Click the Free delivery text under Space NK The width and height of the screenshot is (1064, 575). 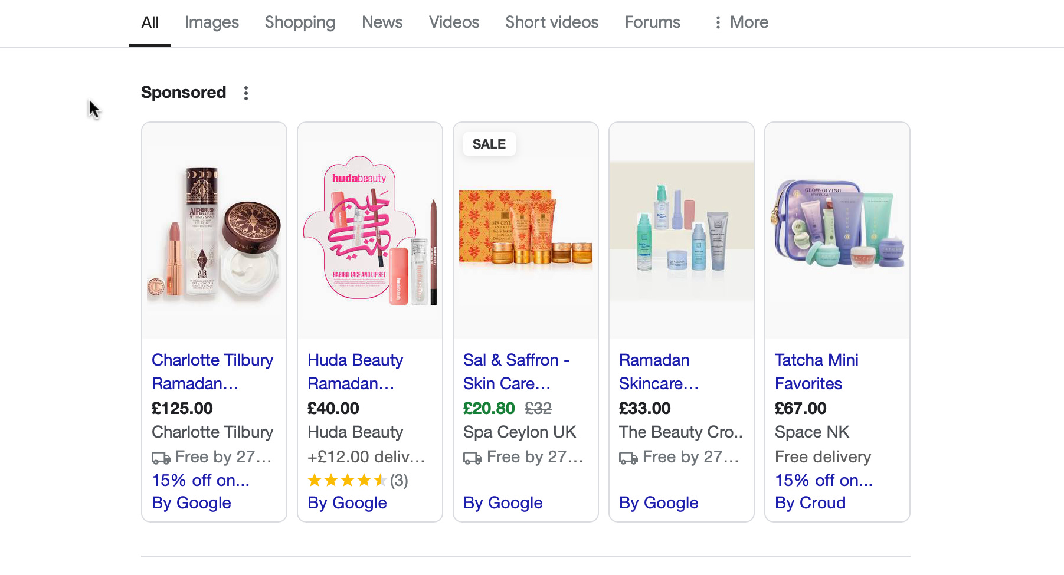tap(823, 457)
